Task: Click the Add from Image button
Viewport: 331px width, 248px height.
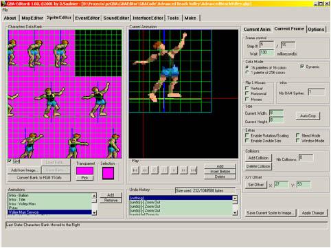Action: point(24,170)
